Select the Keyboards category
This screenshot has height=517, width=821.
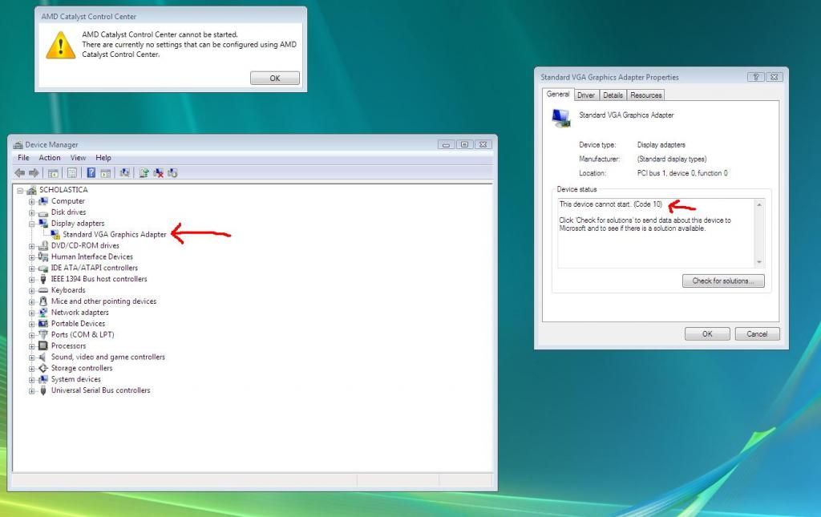[68, 290]
